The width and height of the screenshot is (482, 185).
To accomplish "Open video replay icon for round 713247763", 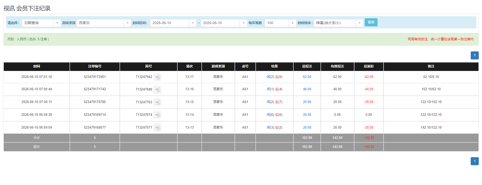I will point(157,102).
